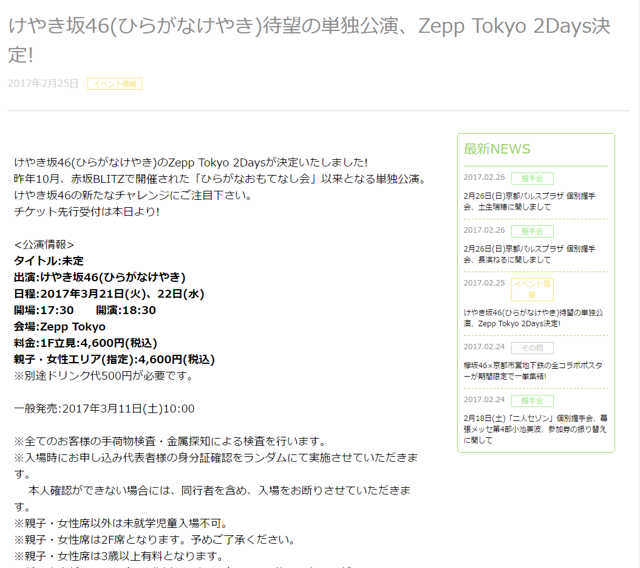Click the 最新NEWS sidebar heading
Viewport: 640px width, 568px height.
pos(497,149)
